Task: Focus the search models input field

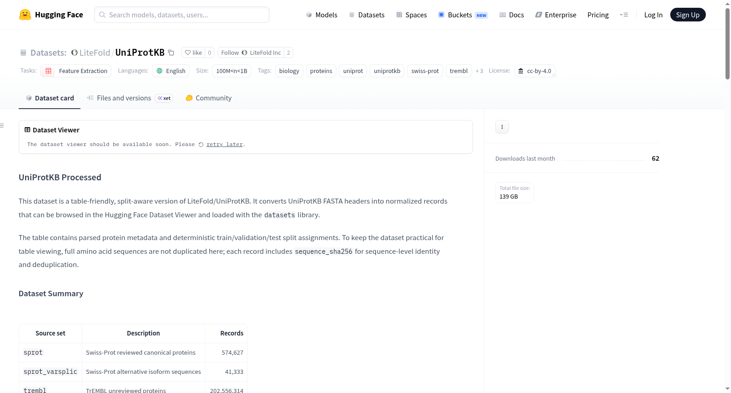Action: point(182,15)
